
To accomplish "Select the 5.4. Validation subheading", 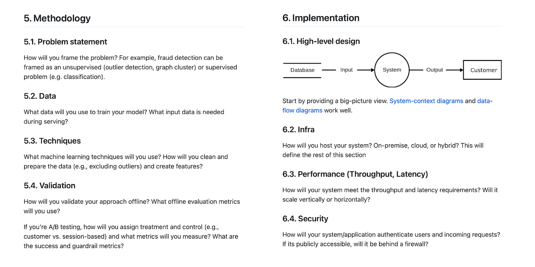I will click(x=49, y=186).
